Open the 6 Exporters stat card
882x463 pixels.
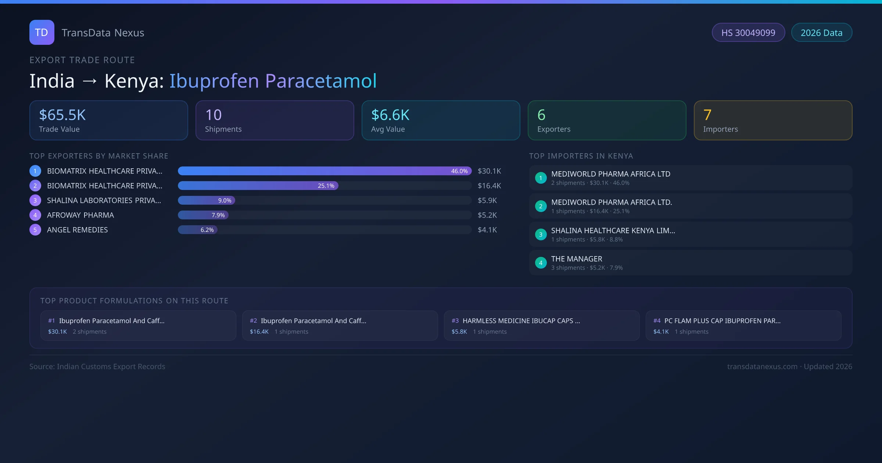607,121
